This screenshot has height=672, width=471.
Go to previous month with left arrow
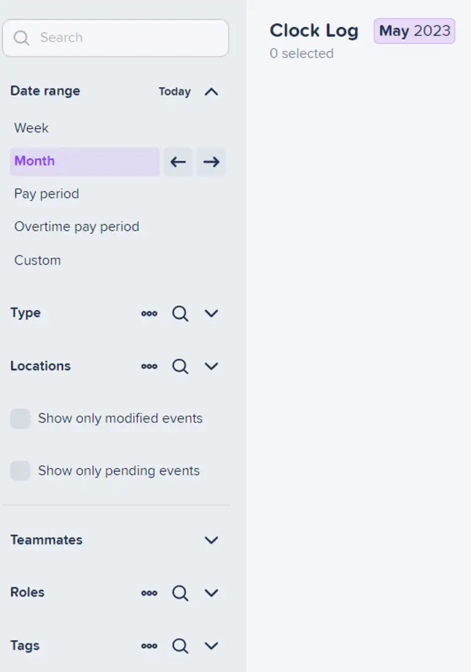point(178,162)
